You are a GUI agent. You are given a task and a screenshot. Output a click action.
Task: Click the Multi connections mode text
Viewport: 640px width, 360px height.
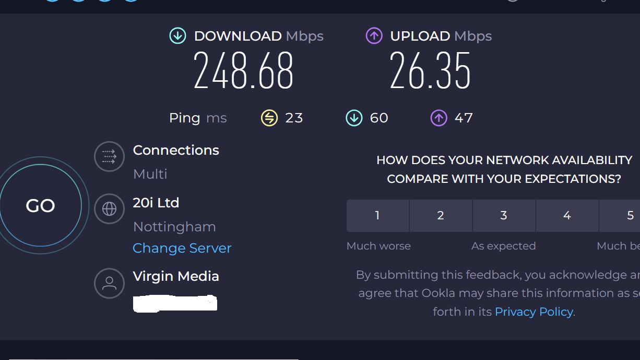click(x=150, y=174)
